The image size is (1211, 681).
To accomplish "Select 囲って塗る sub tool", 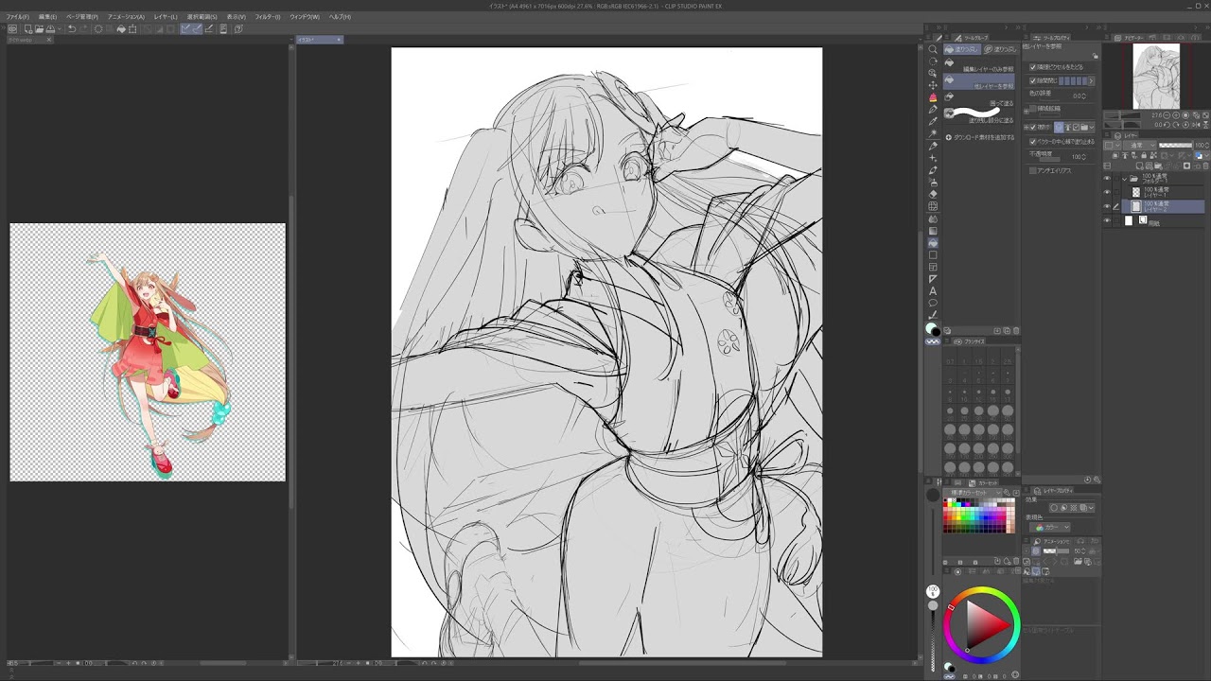I will pyautogui.click(x=979, y=98).
